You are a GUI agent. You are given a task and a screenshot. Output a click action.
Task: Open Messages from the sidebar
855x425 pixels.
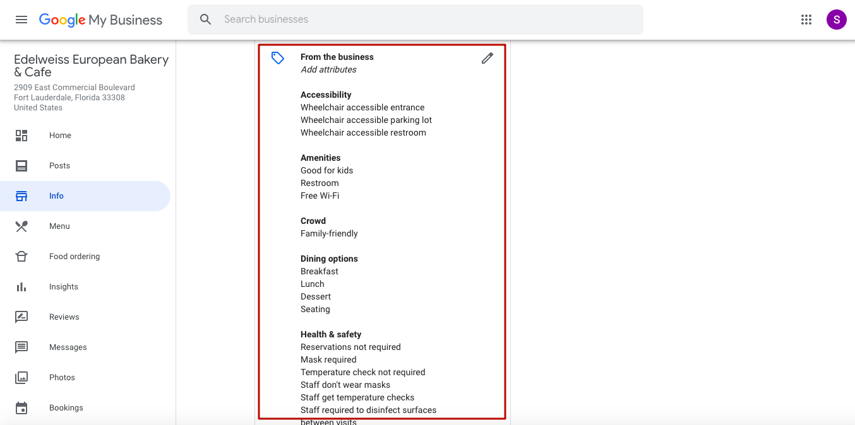68,347
